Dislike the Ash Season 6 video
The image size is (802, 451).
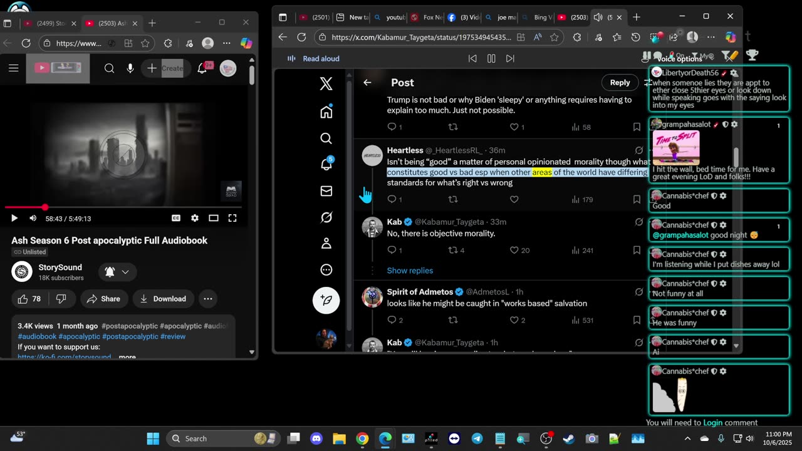[x=61, y=299]
